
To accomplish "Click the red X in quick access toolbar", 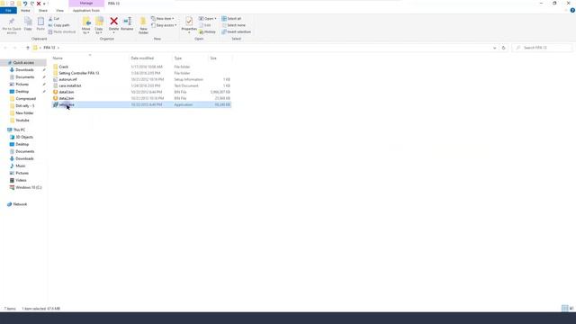I will [x=39, y=4].
